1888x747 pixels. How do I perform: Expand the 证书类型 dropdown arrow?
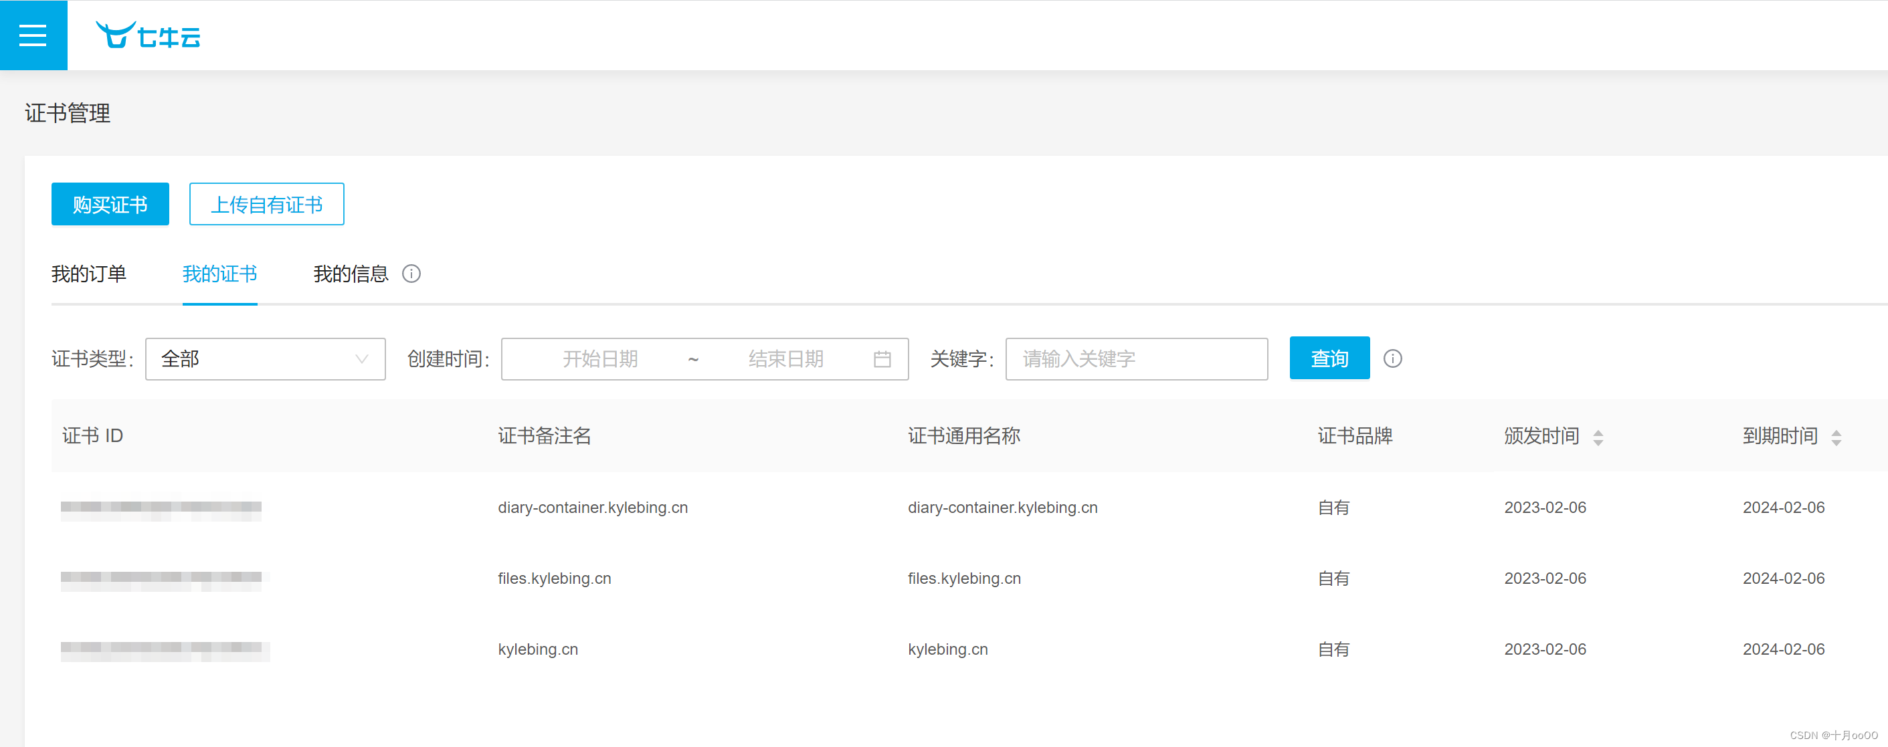tap(361, 359)
